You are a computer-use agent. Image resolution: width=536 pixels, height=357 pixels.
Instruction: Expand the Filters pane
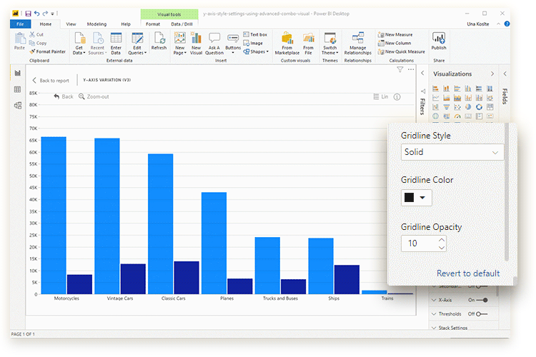(x=422, y=73)
